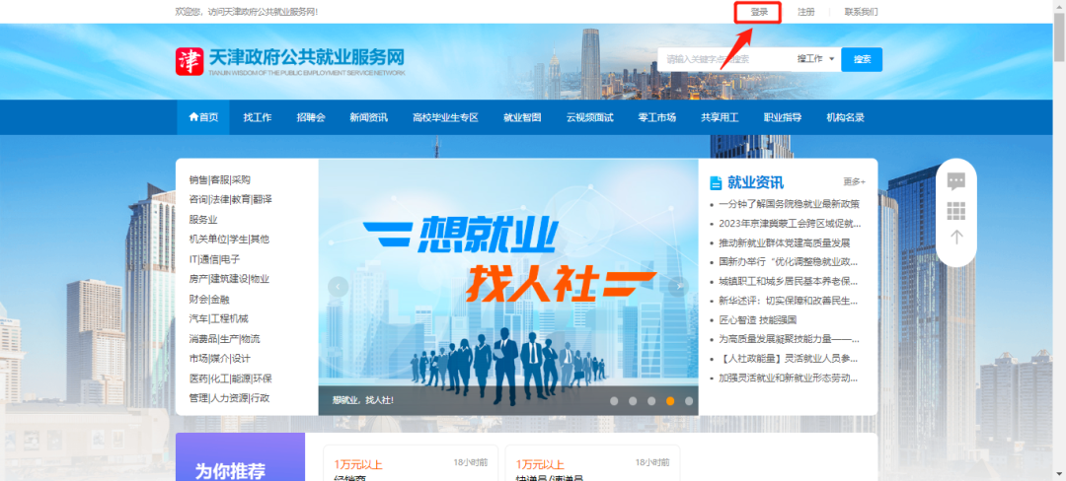Image resolution: width=1066 pixels, height=481 pixels.
Task: Open category 服务业
Action: coord(203,219)
